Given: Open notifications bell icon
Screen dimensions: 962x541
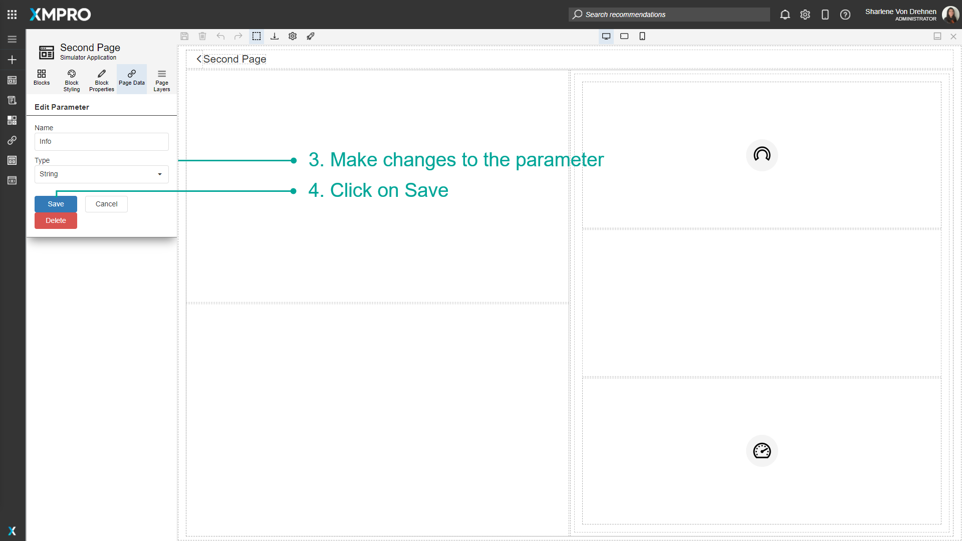Looking at the screenshot, I should (x=785, y=15).
